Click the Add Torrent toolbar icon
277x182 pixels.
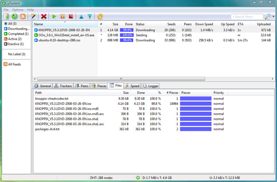point(7,16)
